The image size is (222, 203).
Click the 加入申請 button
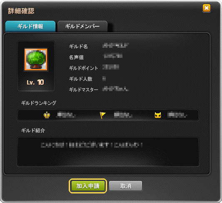click(x=88, y=186)
